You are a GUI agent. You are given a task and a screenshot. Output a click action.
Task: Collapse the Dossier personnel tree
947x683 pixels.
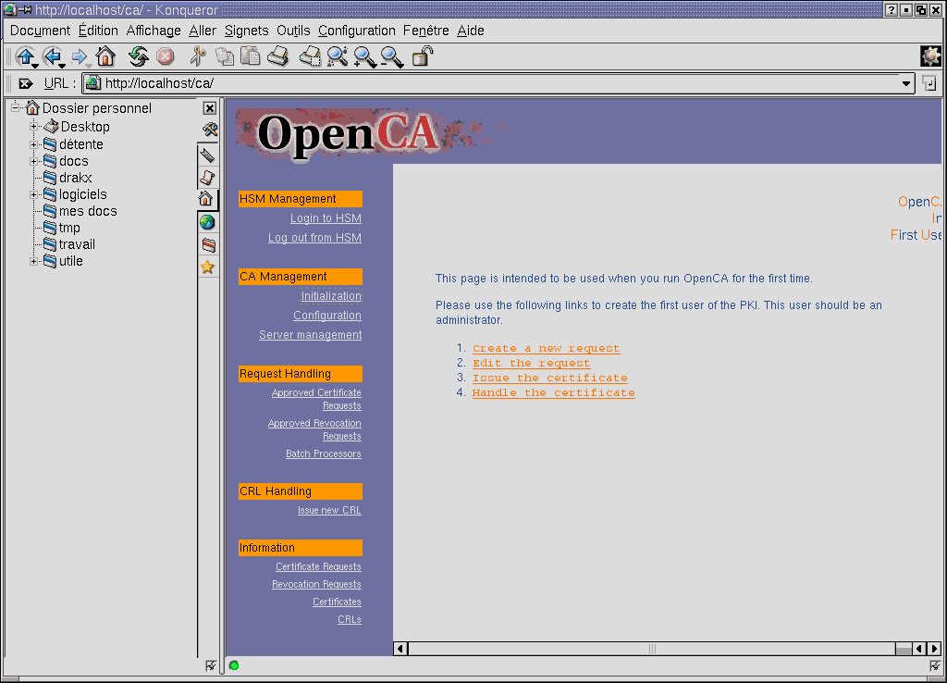click(14, 107)
